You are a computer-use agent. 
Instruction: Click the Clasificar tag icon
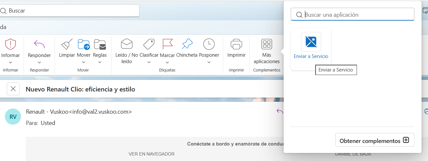point(149,44)
